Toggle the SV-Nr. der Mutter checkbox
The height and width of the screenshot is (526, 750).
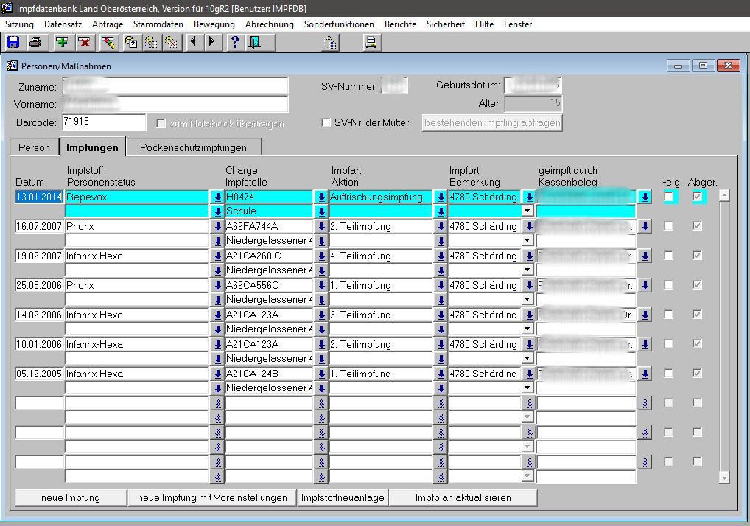pos(326,123)
